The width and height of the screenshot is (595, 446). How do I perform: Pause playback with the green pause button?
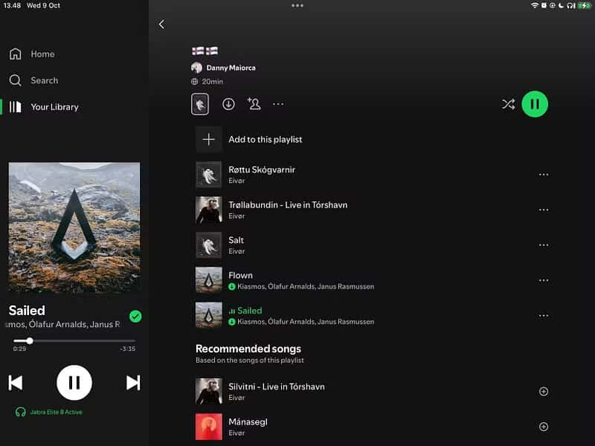535,104
